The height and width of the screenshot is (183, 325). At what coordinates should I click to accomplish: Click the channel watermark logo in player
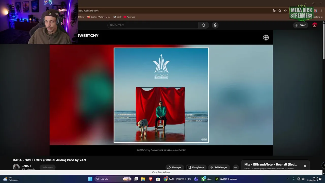click(266, 38)
